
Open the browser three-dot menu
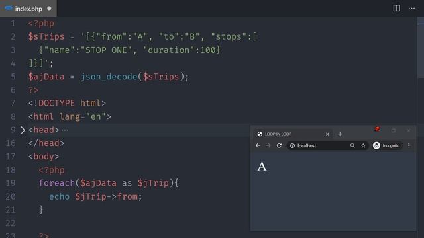click(x=409, y=145)
